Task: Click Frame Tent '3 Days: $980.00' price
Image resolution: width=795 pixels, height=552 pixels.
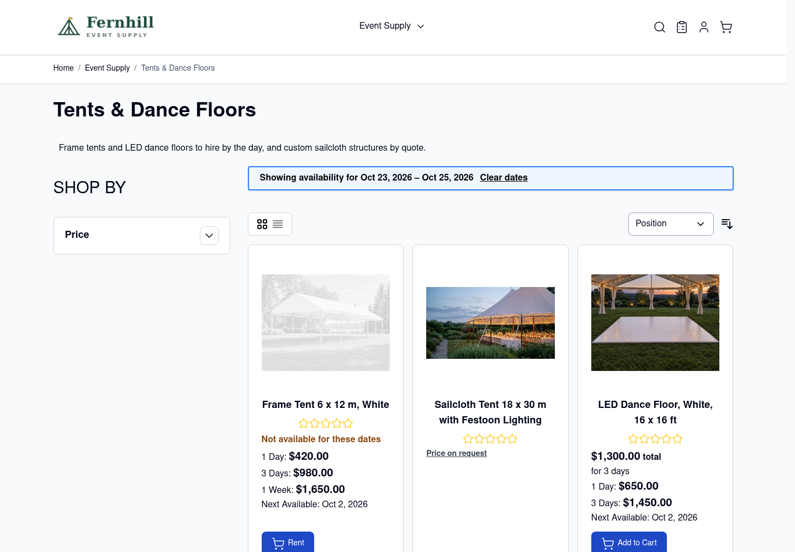Action: [298, 473]
